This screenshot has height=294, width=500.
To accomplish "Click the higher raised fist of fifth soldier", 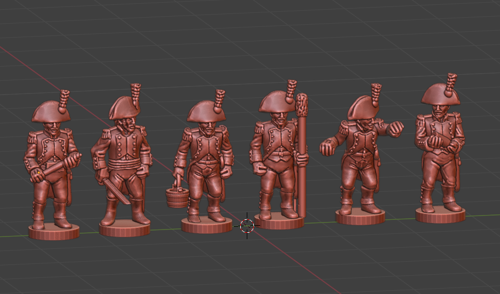I will pyautogui.click(x=395, y=129).
